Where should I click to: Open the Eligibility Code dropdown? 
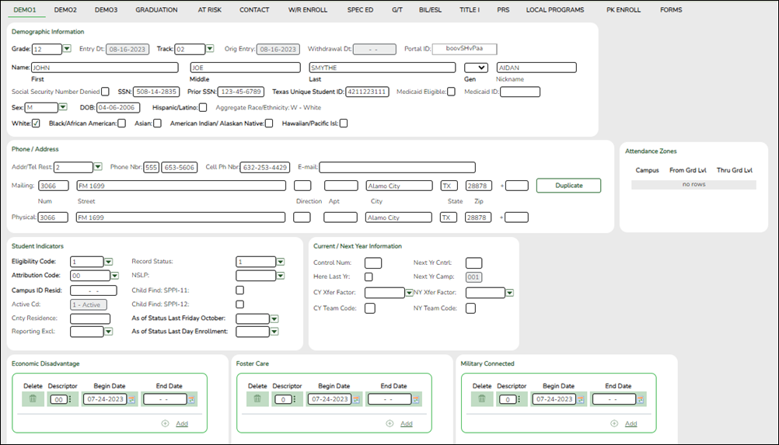tap(109, 262)
